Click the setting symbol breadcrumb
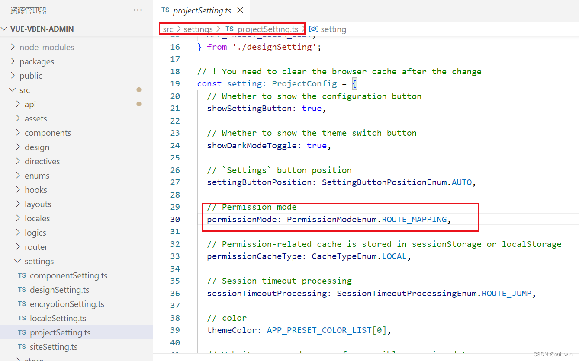Screen dimensions: 579x361 [333, 29]
